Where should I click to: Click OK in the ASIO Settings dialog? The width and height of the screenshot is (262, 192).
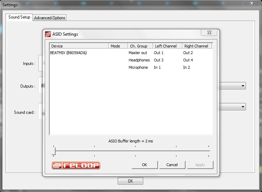(145, 165)
